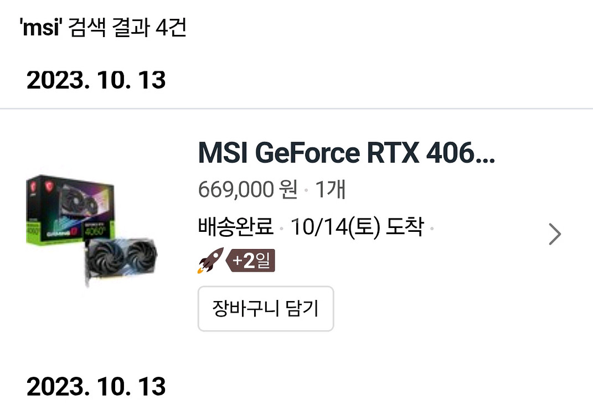The width and height of the screenshot is (593, 415).
Task: Tap the 10/14(토) 도착 arrival text
Action: pyautogui.click(x=357, y=226)
